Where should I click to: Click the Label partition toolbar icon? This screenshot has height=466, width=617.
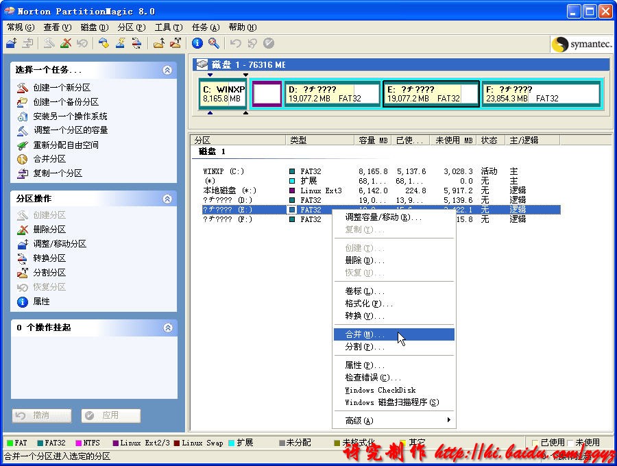point(104,43)
